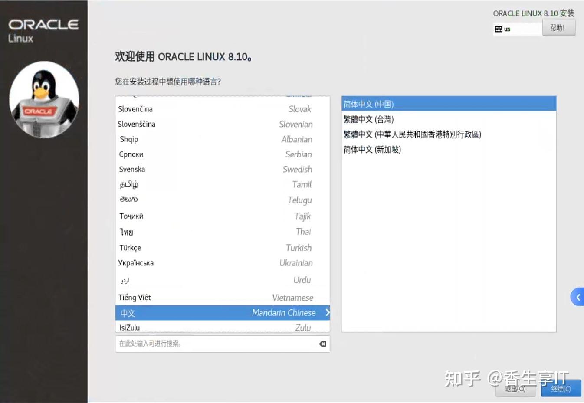Pick the Tamil language row

[223, 184]
